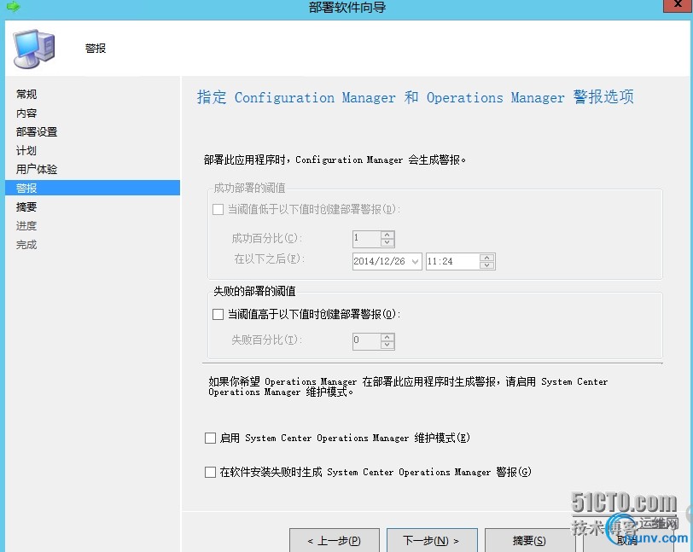The image size is (693, 552).
Task: Click the 如果你希望 Operations Manager paragraph
Action: [408, 386]
